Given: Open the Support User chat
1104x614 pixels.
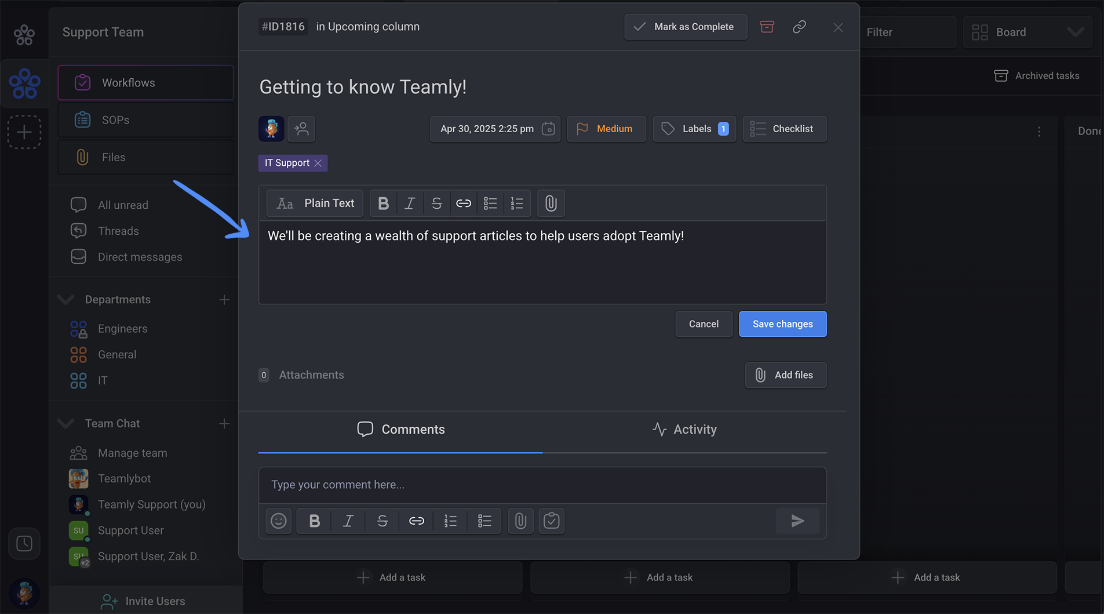Looking at the screenshot, I should point(130,531).
